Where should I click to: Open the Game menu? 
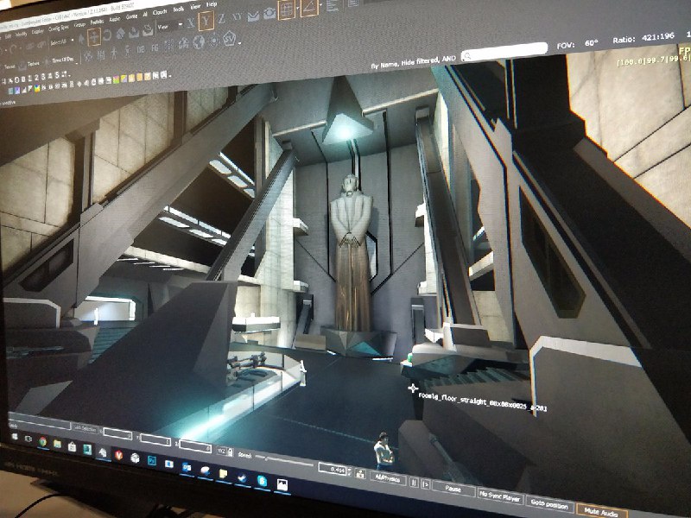pos(132,16)
